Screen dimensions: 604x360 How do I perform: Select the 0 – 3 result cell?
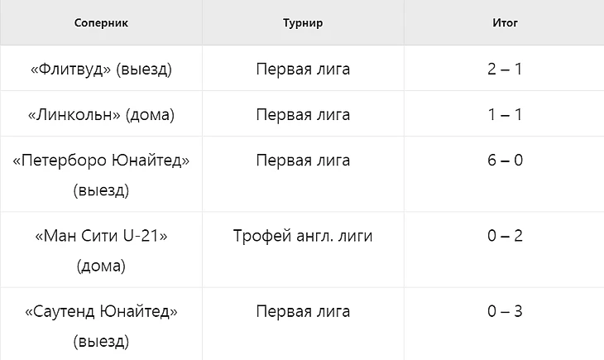pyautogui.click(x=505, y=324)
